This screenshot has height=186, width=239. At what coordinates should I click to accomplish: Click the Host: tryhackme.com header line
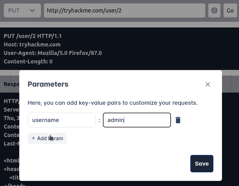click(32, 44)
